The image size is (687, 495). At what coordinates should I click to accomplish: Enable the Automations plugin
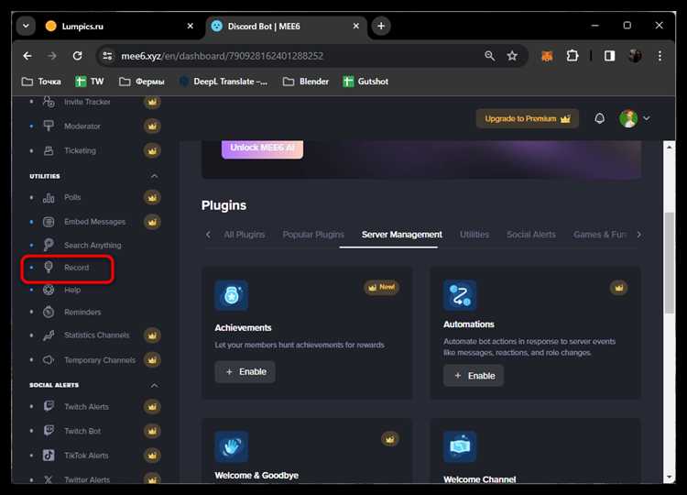tap(474, 376)
